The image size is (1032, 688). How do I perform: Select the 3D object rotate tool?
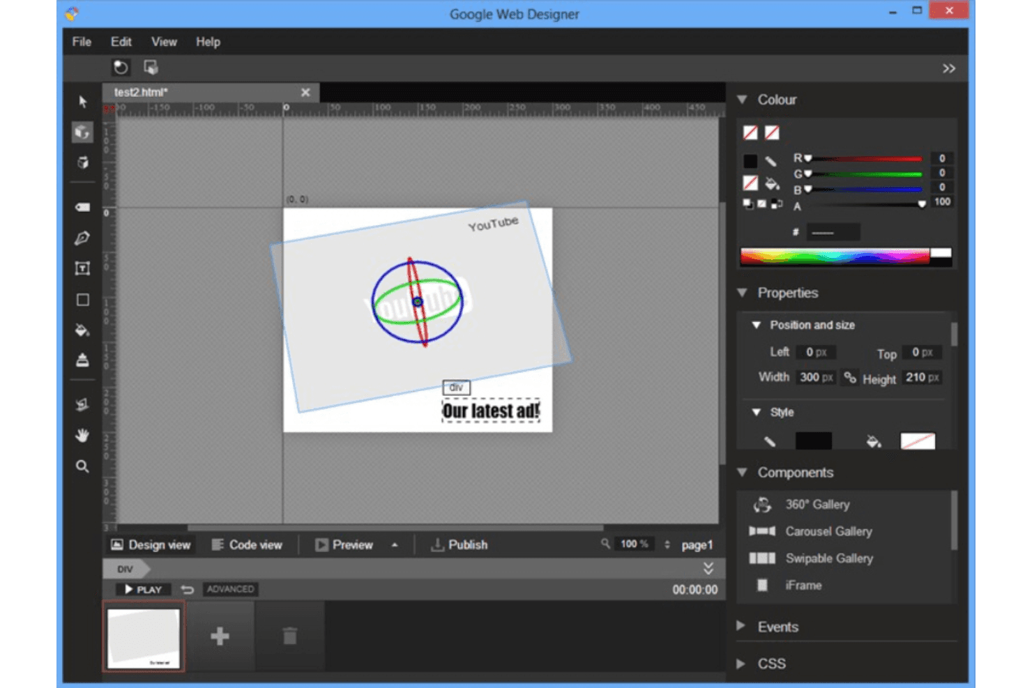click(82, 132)
